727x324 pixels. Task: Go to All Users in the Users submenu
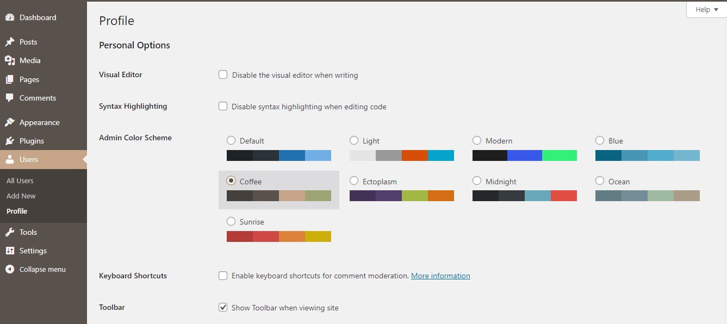(20, 180)
